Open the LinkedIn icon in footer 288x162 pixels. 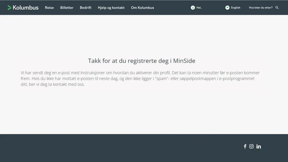coord(259,146)
